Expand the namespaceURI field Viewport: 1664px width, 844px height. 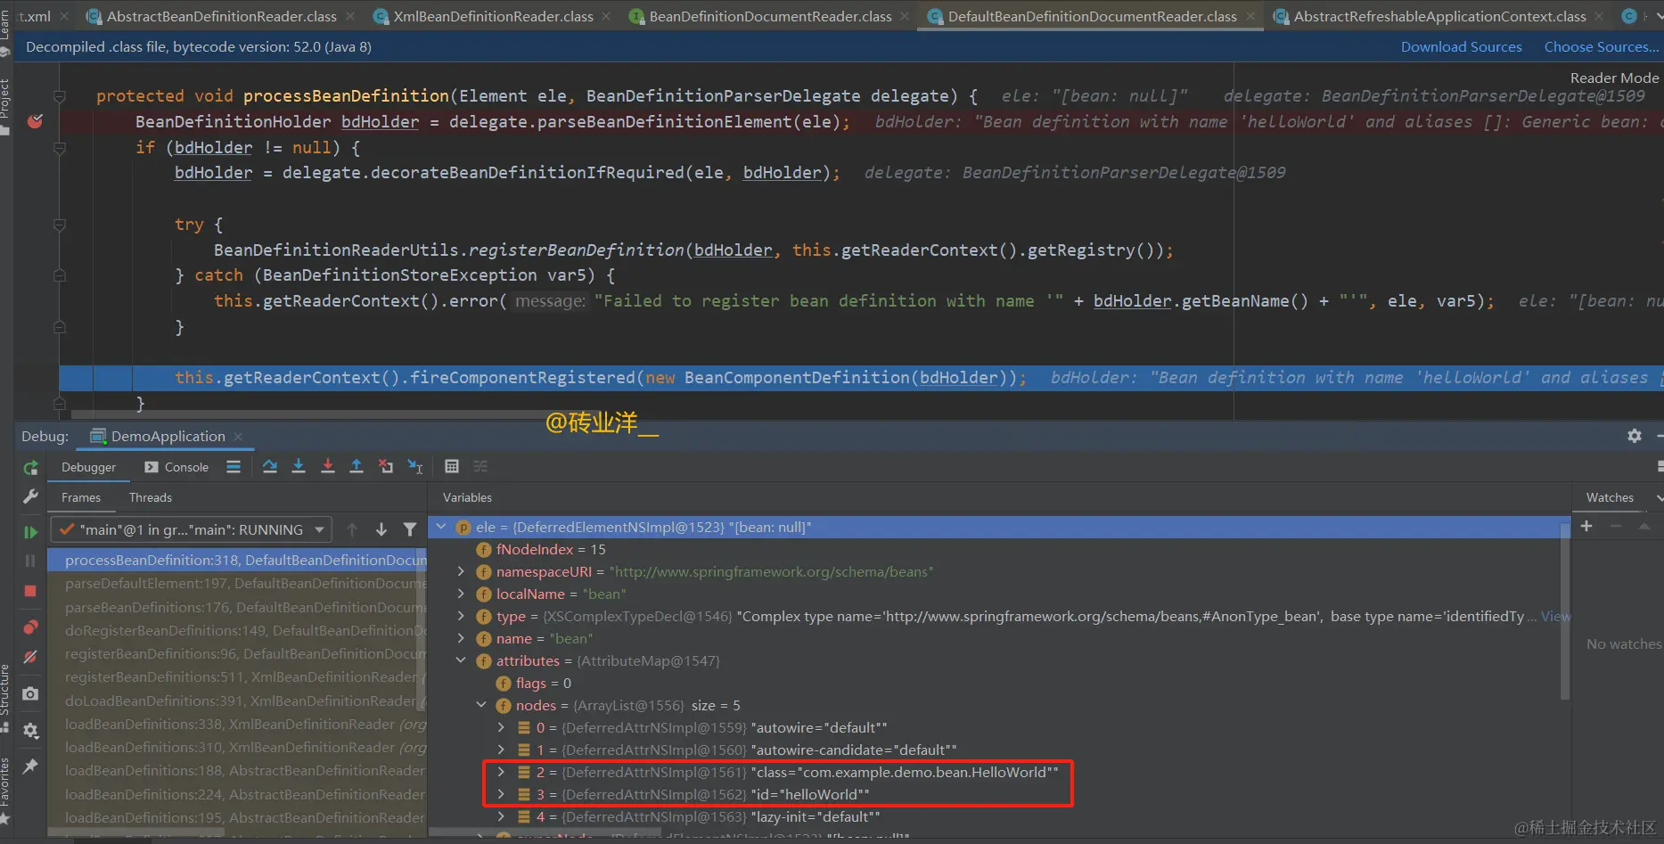click(x=461, y=571)
